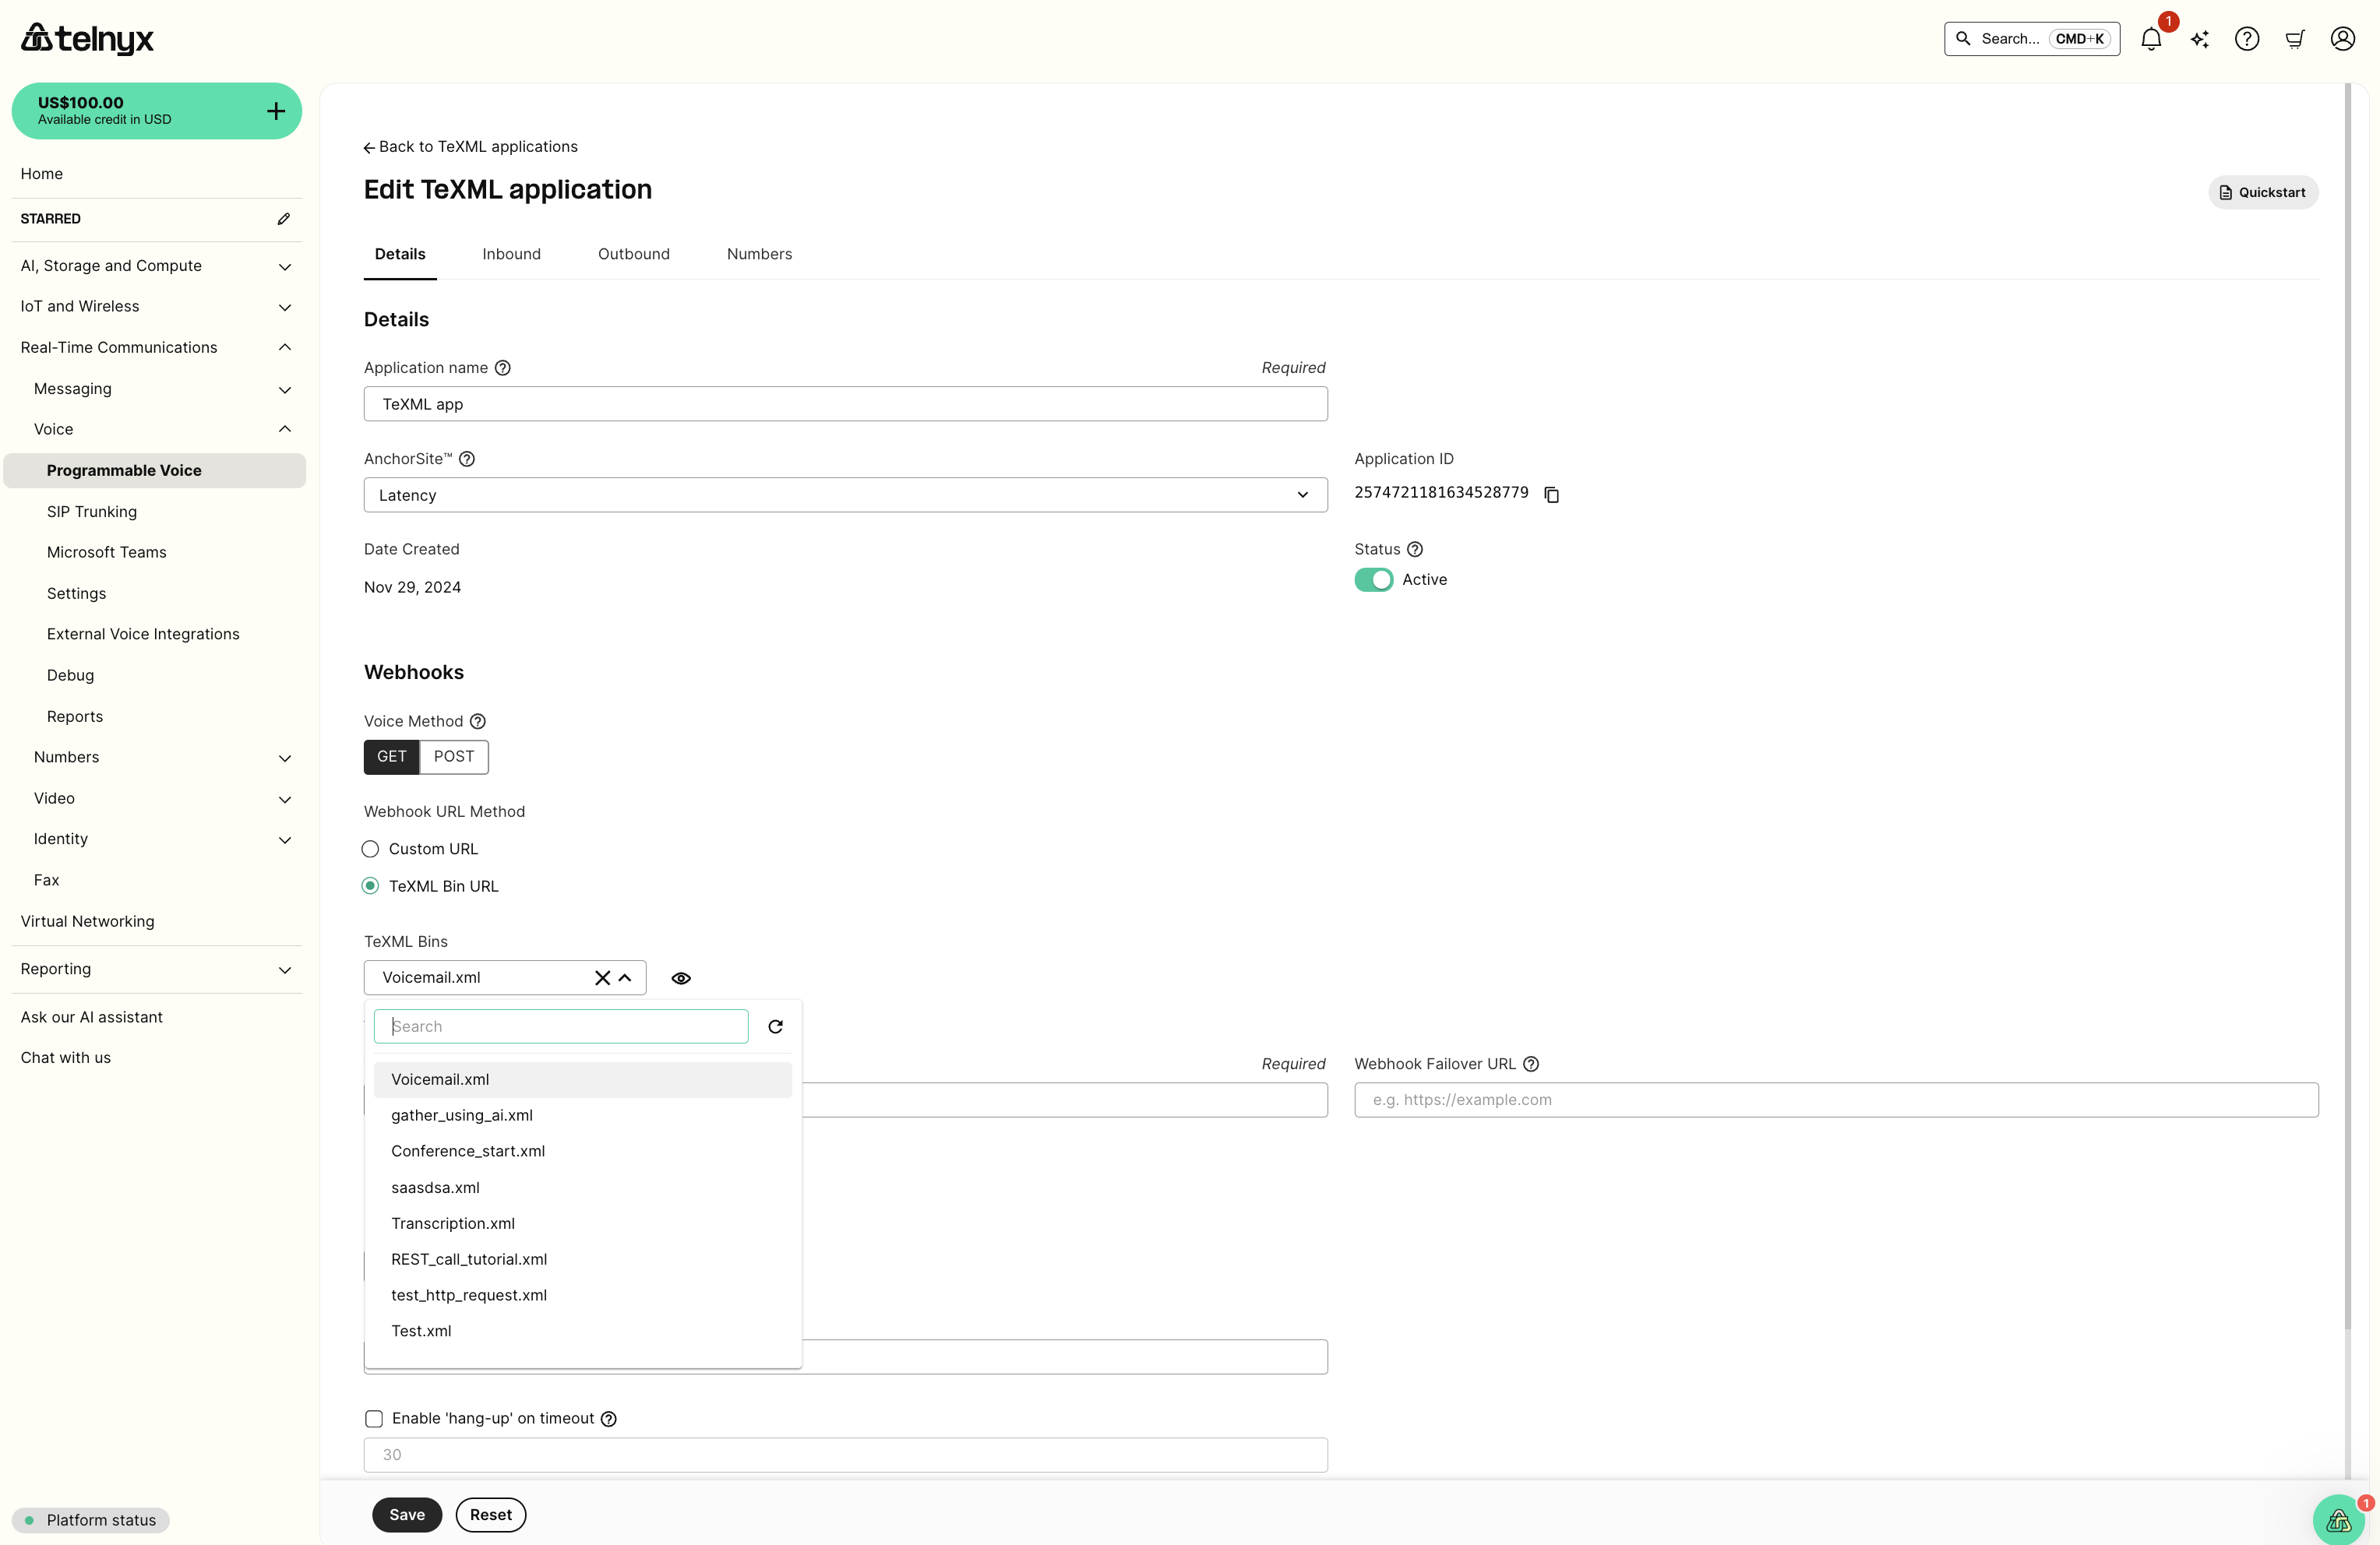Screen dimensions: 2380x1545
Task: Open the help question mark icon
Action: 2247,39
